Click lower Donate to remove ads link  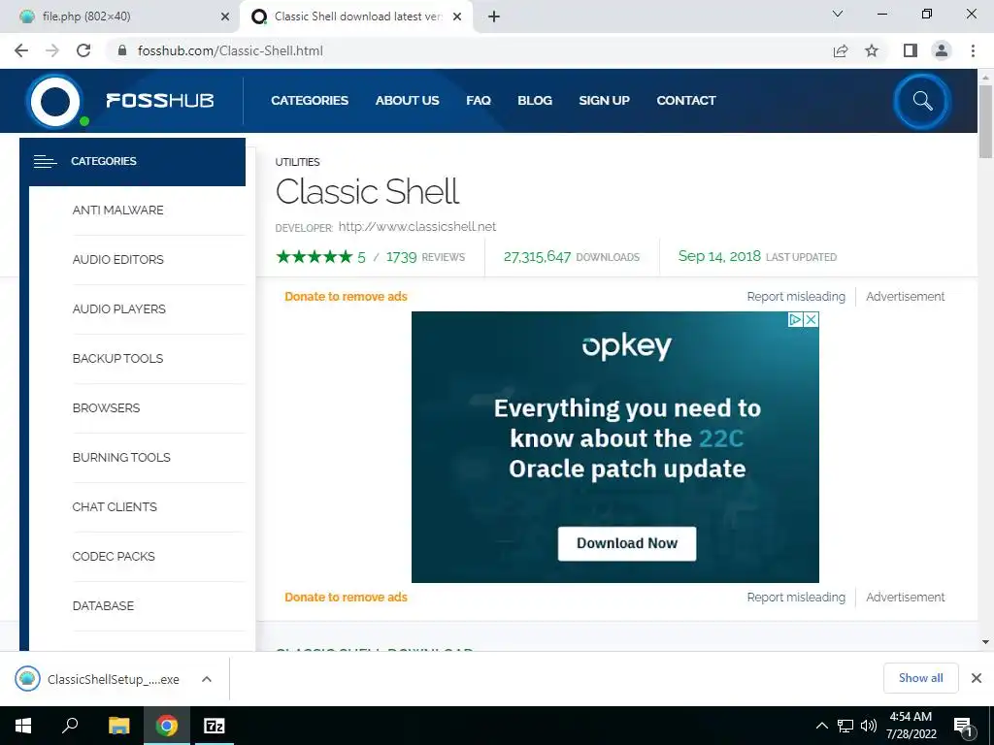(346, 598)
